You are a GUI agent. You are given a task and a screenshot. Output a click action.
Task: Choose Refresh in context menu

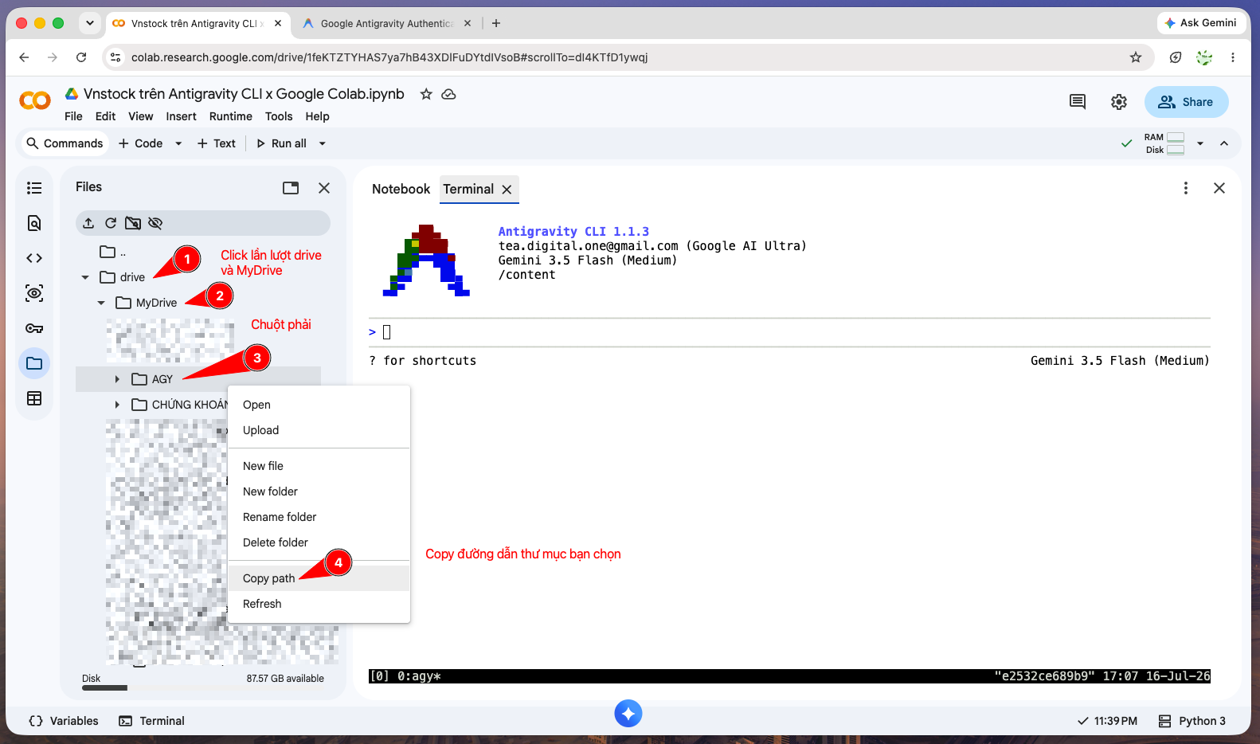coord(319,604)
